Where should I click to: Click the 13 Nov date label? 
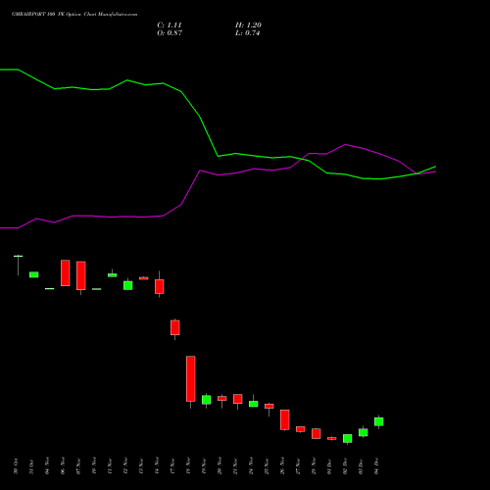(141, 466)
